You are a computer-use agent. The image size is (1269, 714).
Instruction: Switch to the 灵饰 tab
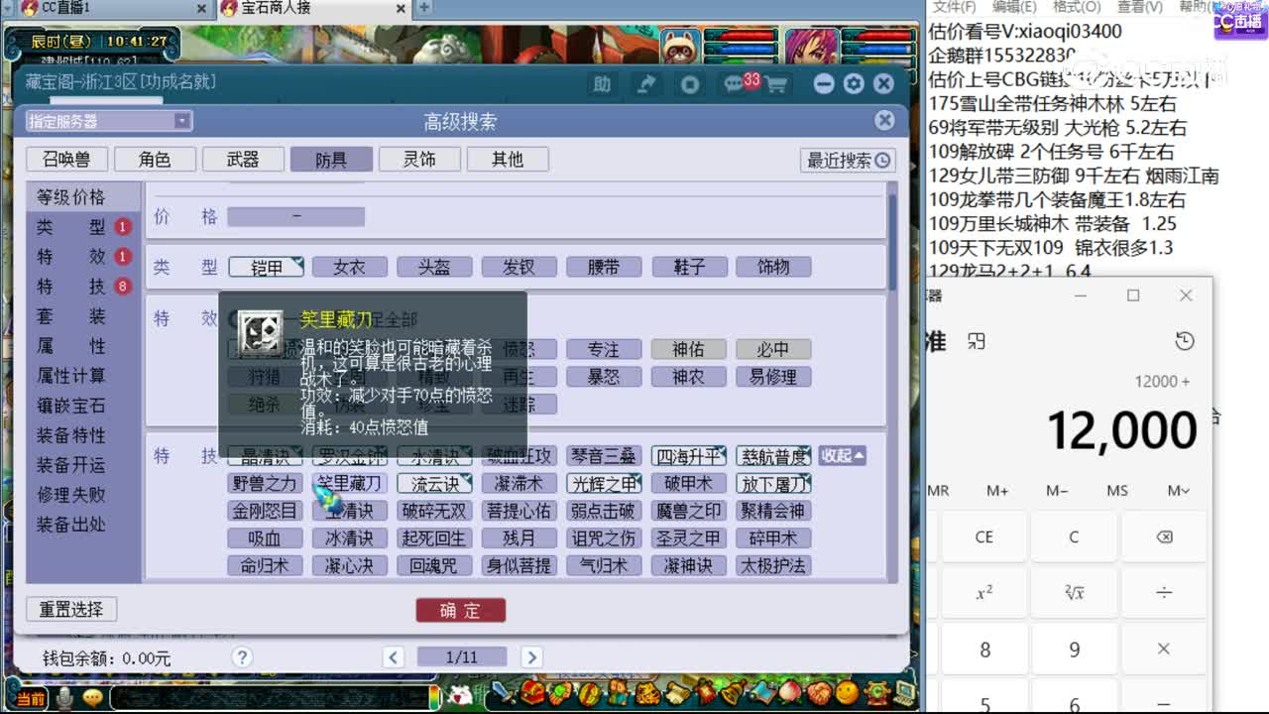point(420,159)
